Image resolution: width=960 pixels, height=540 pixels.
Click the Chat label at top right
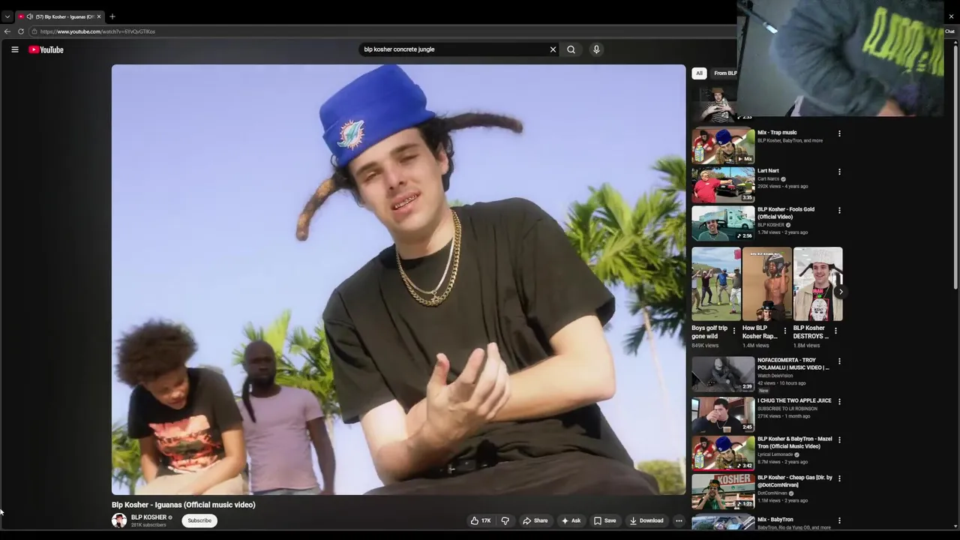click(x=949, y=31)
